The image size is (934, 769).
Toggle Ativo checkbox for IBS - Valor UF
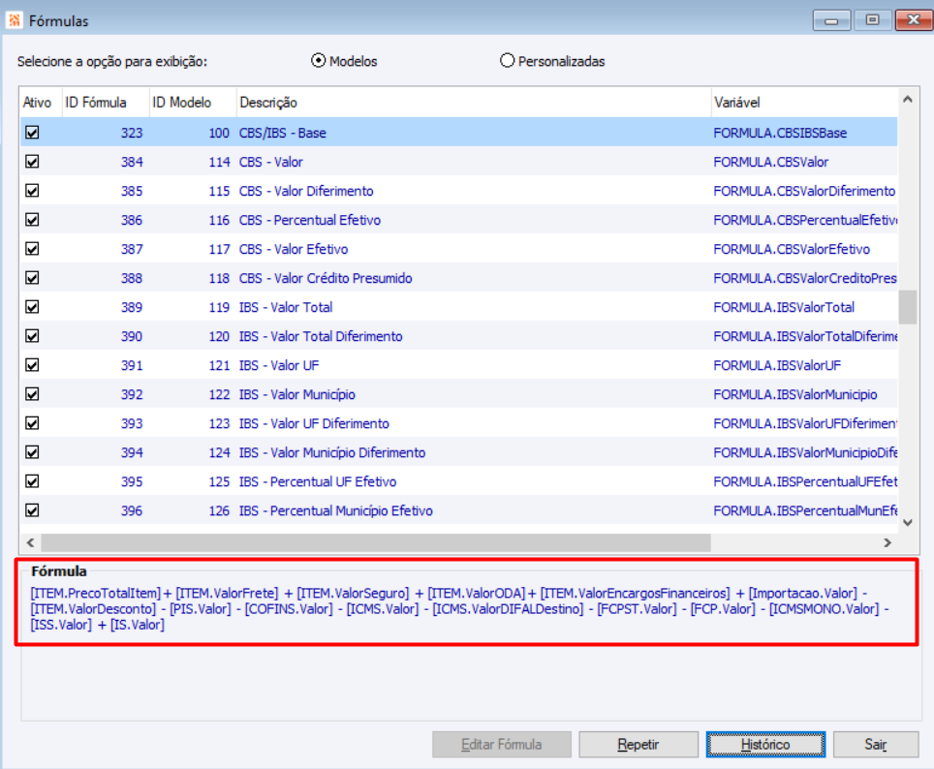[x=32, y=365]
